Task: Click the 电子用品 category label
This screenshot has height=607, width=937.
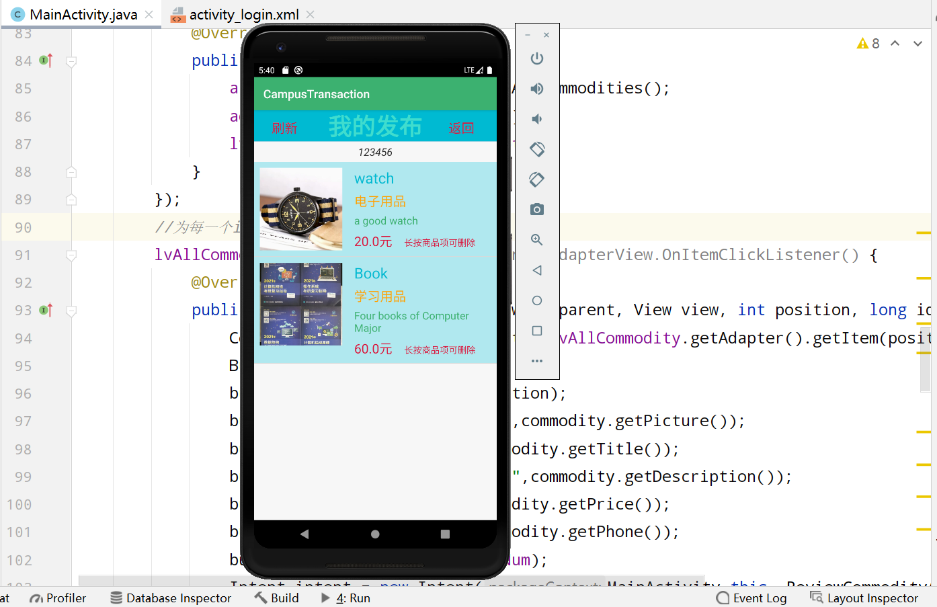Action: (380, 202)
